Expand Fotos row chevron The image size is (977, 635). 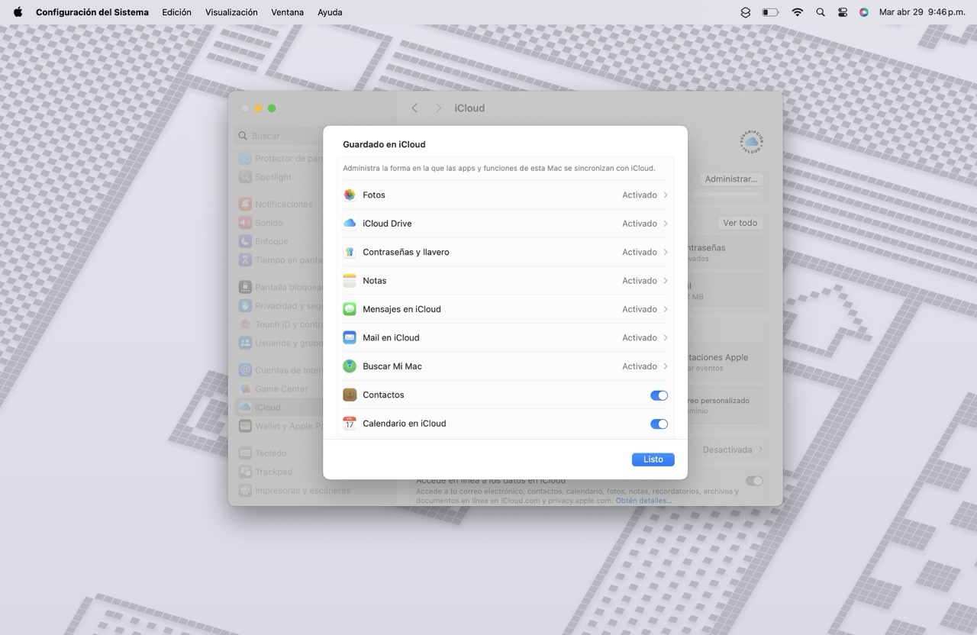tap(666, 195)
